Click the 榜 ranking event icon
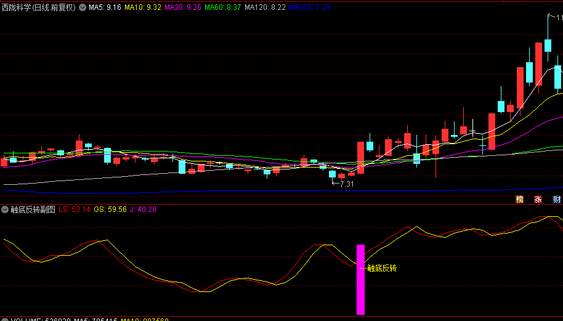This screenshot has width=563, height=321. 520,199
